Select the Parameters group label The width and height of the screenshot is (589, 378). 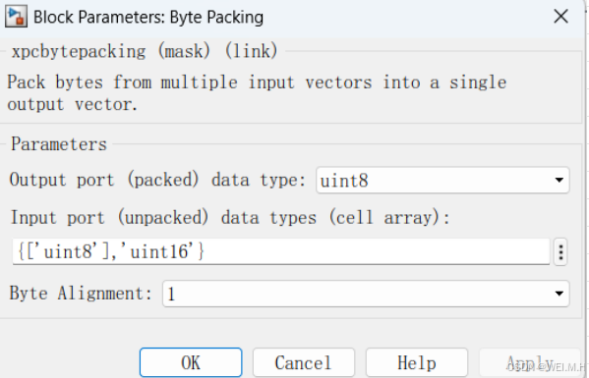(x=59, y=144)
